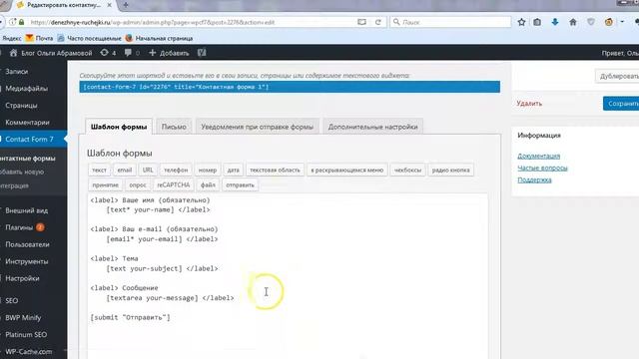
Task: Reload the page with the refresh icon
Action: coord(377,22)
